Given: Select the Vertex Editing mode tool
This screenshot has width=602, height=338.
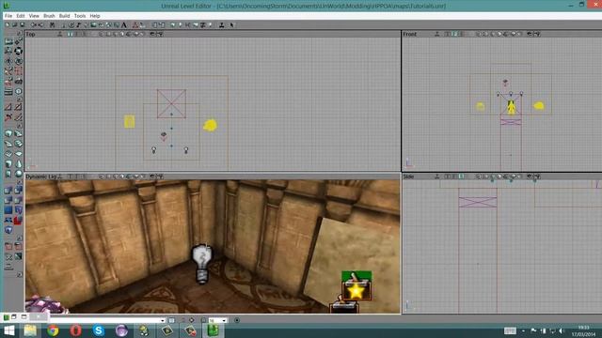Looking at the screenshot, I should pyautogui.click(x=18, y=41).
